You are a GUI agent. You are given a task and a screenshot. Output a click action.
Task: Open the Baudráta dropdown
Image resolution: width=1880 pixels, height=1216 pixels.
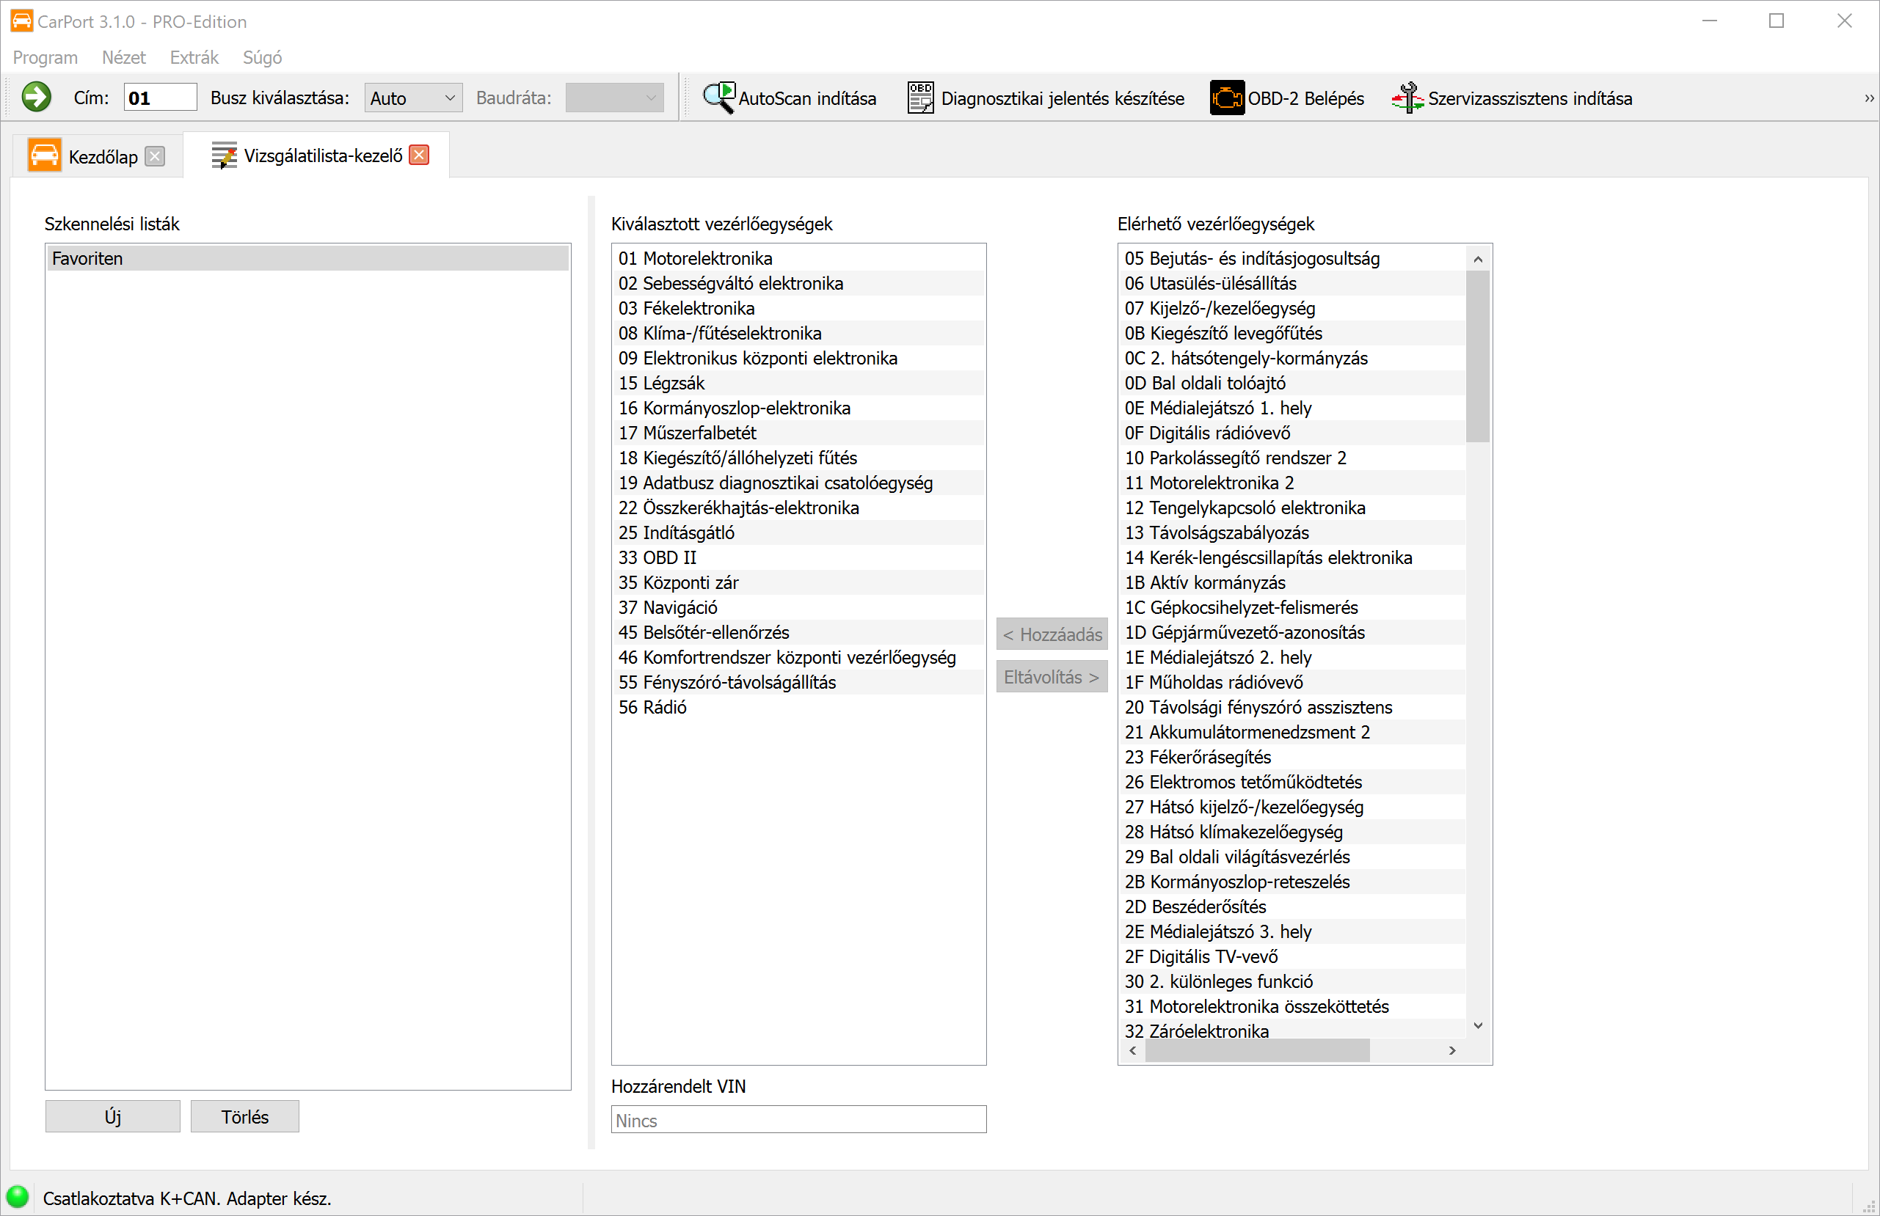click(614, 98)
